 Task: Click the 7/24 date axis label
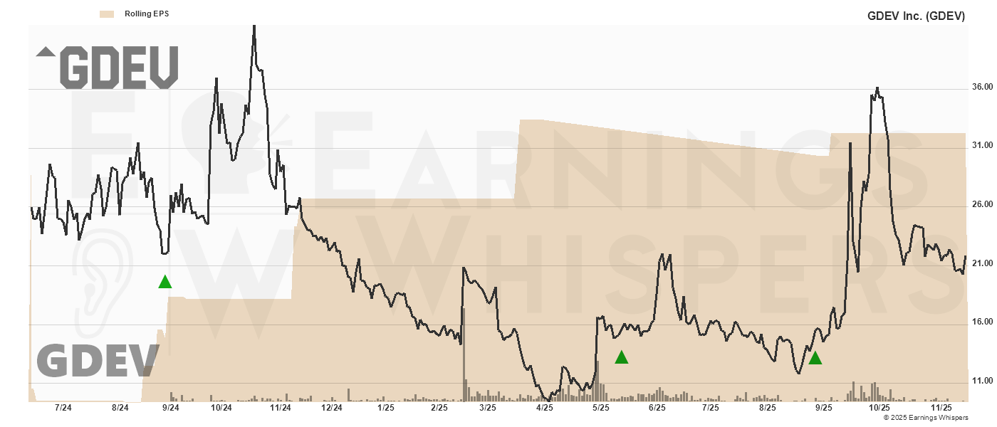pyautogui.click(x=63, y=408)
